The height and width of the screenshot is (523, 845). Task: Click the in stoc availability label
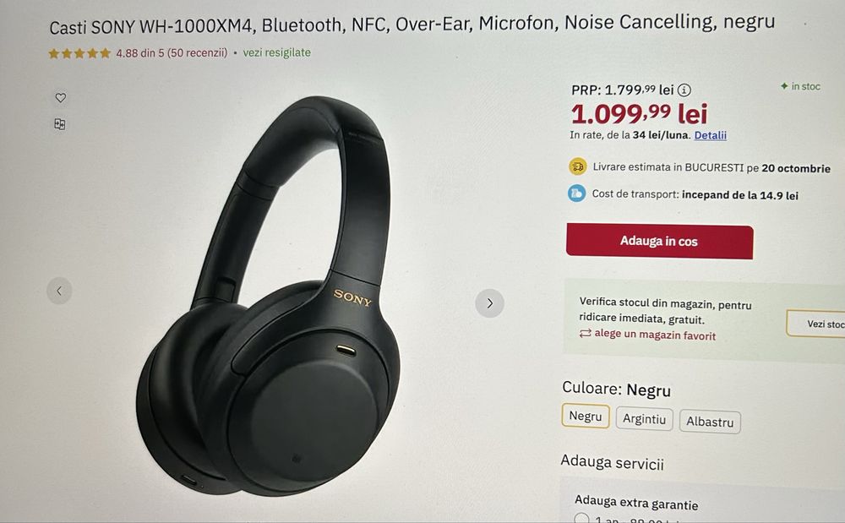(800, 87)
